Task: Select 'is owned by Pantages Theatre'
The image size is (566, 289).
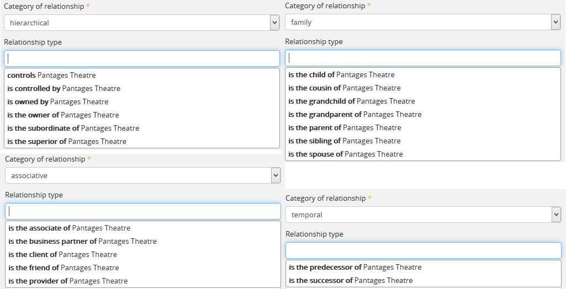Action: [x=57, y=102]
